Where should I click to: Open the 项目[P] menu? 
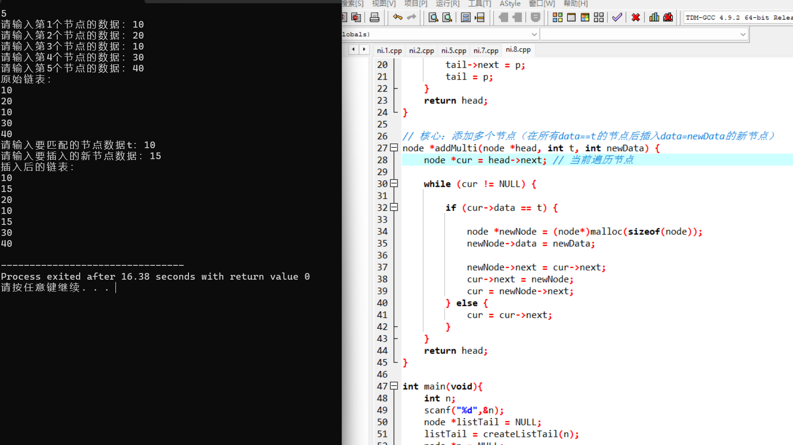click(x=416, y=4)
